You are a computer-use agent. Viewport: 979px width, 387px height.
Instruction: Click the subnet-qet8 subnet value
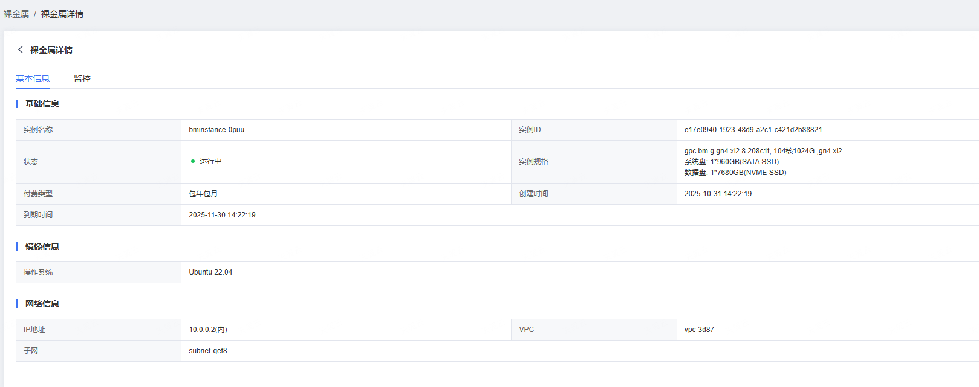[x=208, y=351]
